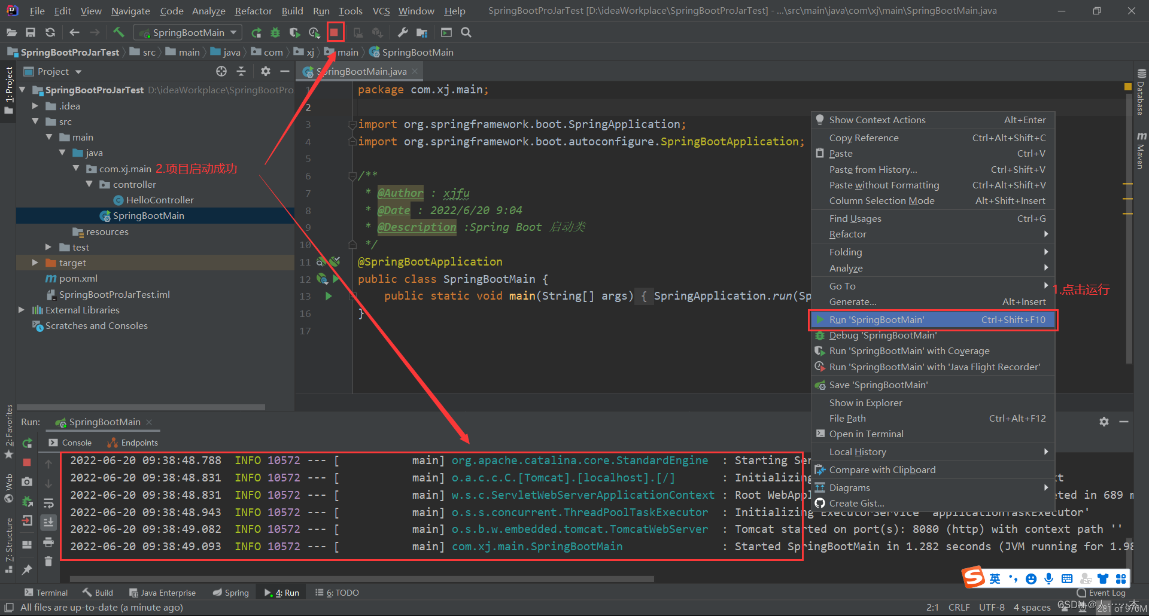Viewport: 1149px width, 616px height.
Task: Rerun app from the Run panel sidebar
Action: (x=27, y=443)
